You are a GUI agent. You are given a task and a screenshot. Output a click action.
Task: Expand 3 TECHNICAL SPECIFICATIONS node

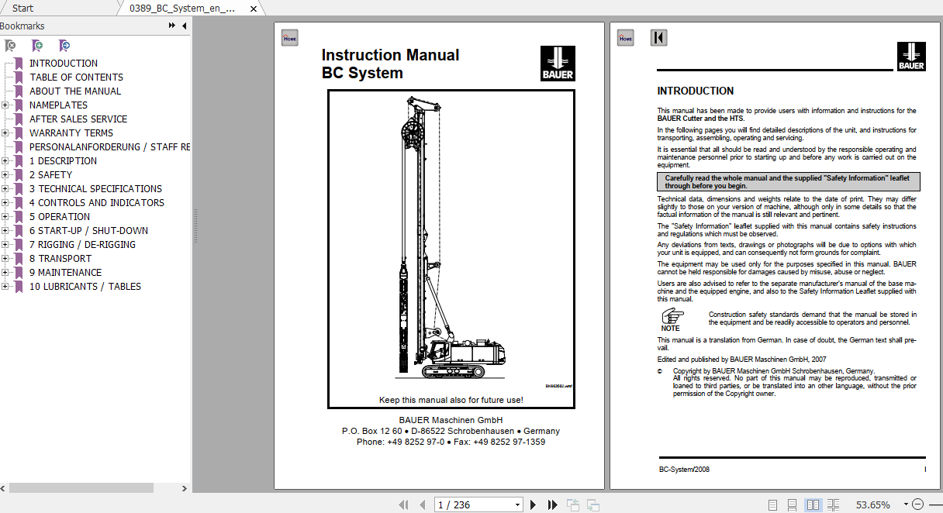point(5,189)
